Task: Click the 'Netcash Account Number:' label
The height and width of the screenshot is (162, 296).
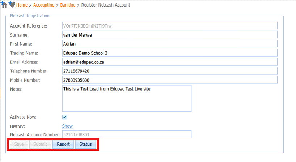Action: [x=35, y=135]
